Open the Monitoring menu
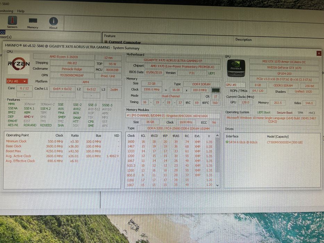The height and width of the screenshot is (243, 324). [x=7, y=11]
